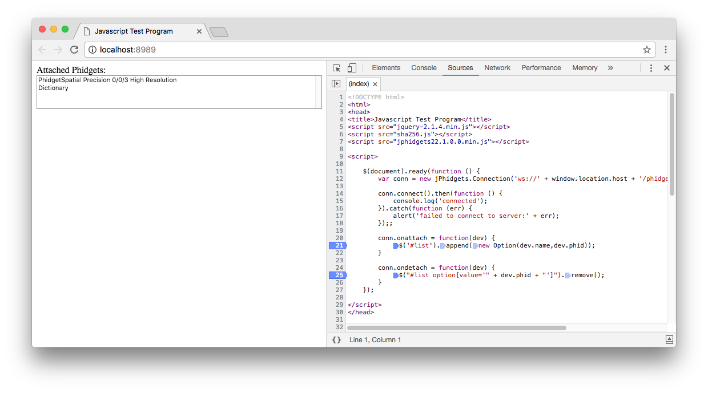
Task: Click the conn.ondetach = function(dev) line
Action: point(437,268)
